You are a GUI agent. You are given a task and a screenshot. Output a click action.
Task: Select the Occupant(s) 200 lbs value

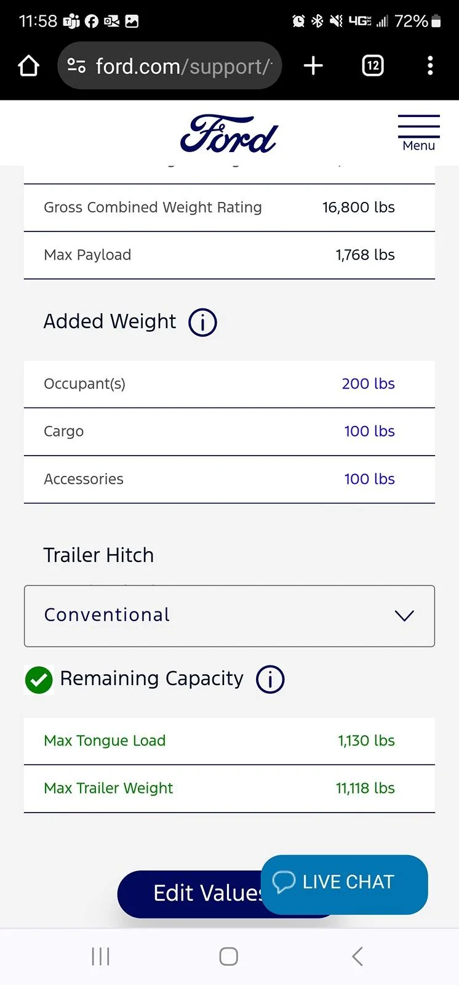(x=368, y=384)
